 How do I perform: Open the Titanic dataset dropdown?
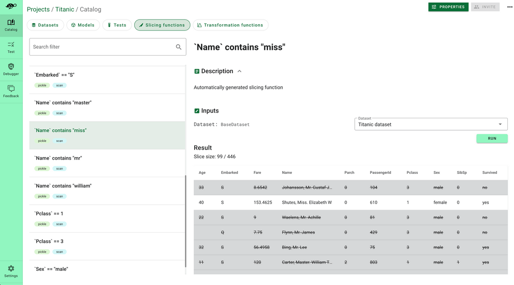(431, 124)
